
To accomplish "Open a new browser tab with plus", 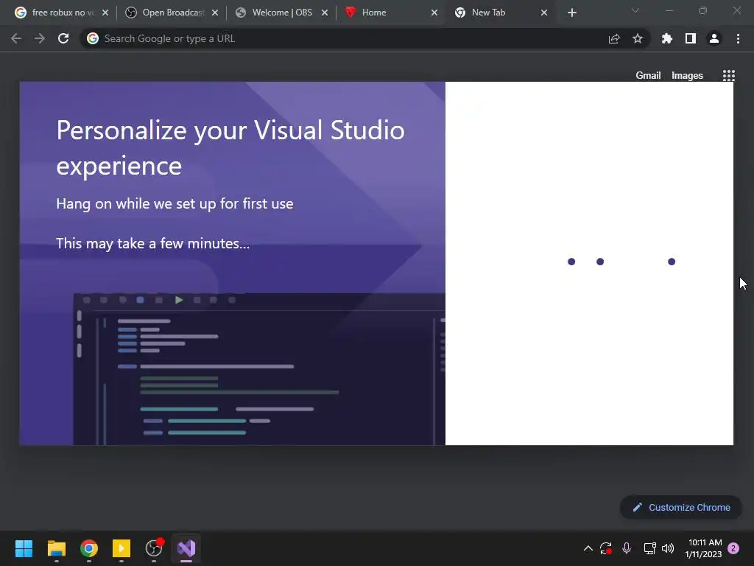I will pos(571,13).
